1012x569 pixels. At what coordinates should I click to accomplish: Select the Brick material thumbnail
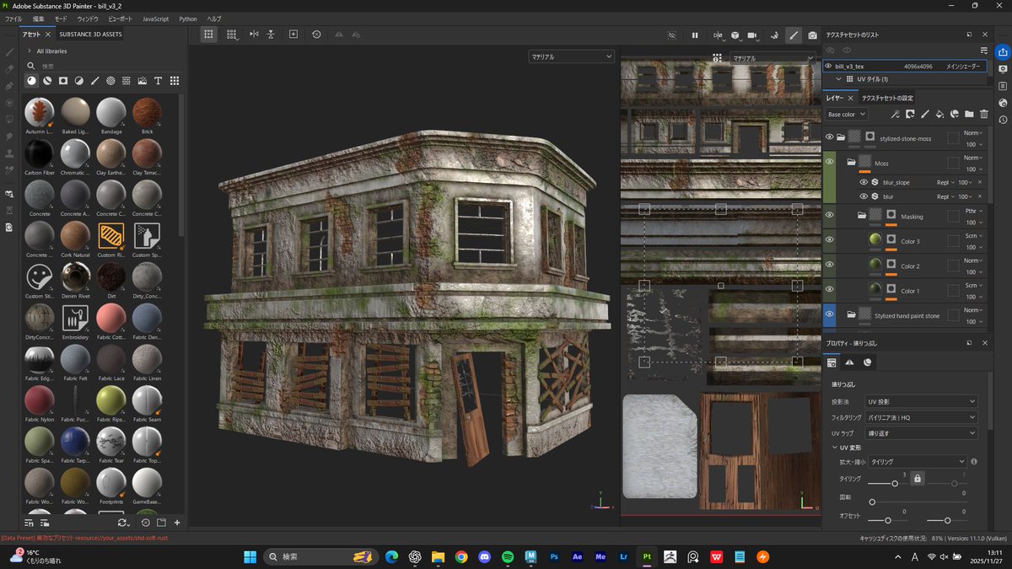(147, 112)
